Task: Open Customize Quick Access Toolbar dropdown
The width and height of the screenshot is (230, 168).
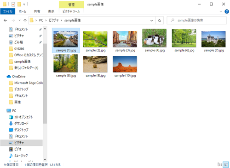Action: (x=24, y=5)
